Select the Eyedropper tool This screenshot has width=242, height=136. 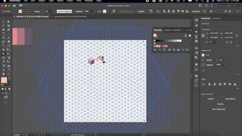coord(3,62)
